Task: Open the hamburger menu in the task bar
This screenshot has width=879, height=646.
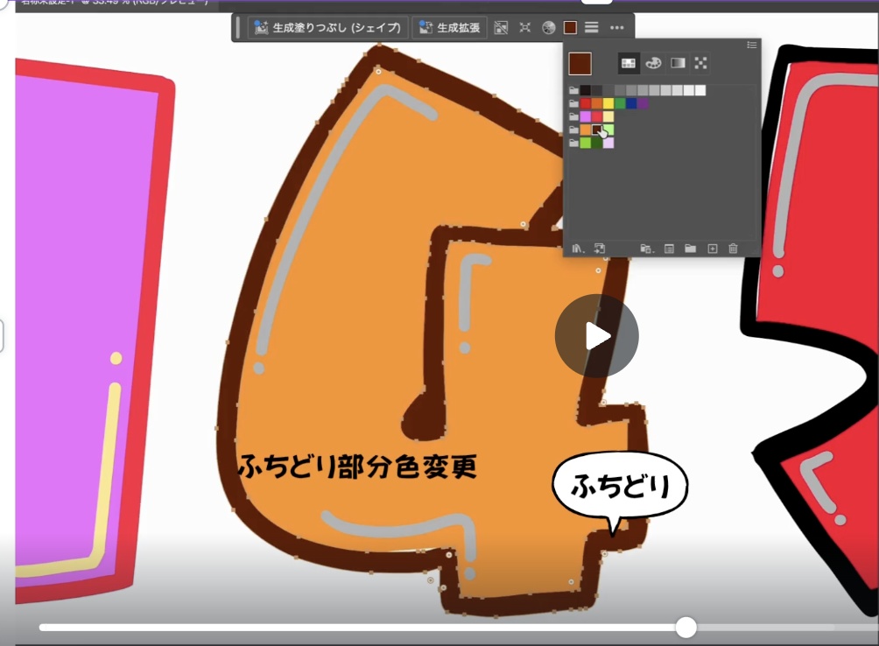Action: 592,27
